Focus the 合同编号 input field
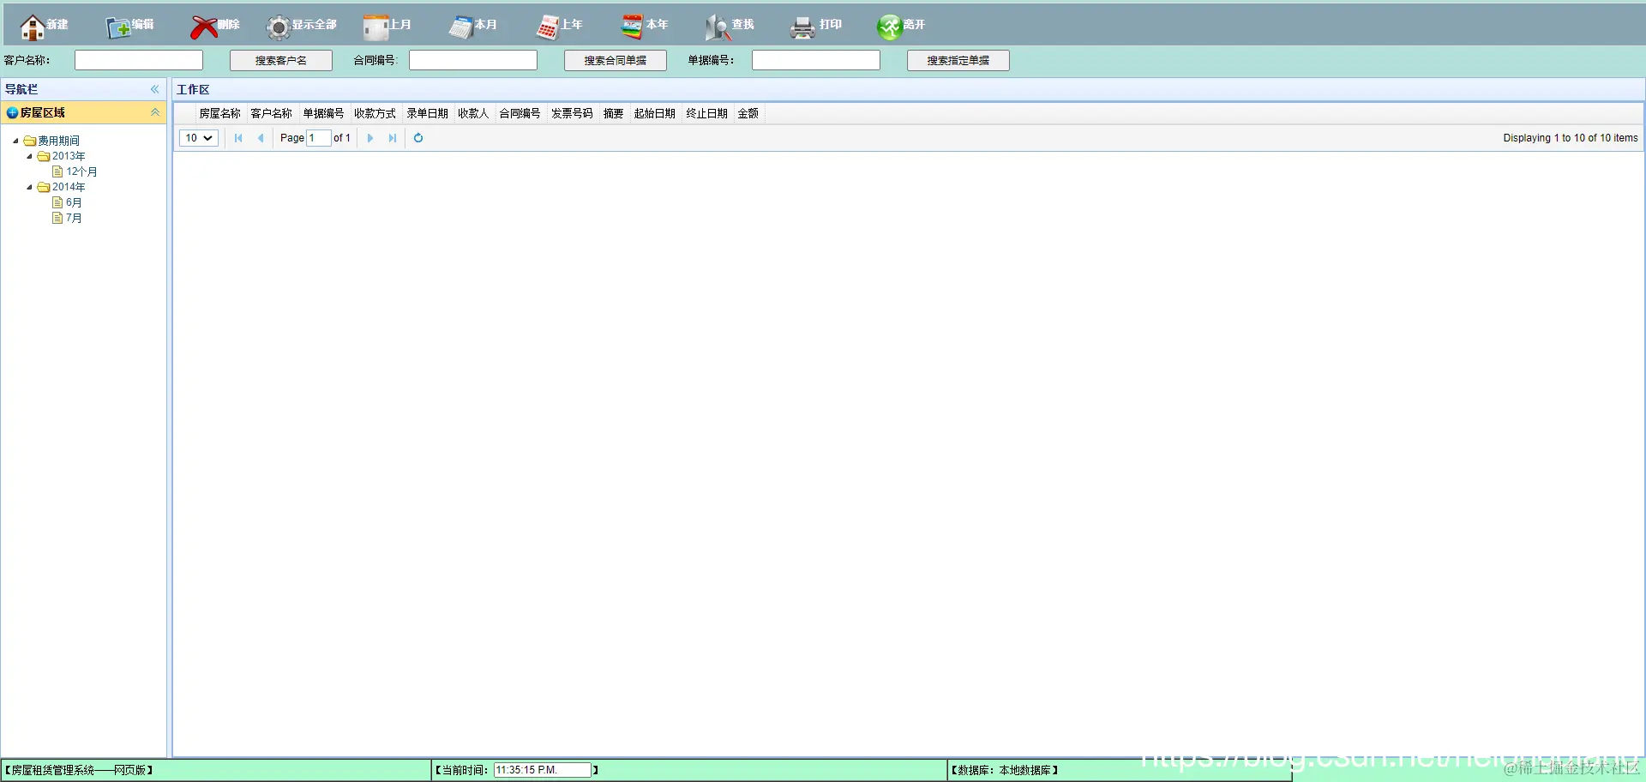1646x782 pixels. point(473,60)
